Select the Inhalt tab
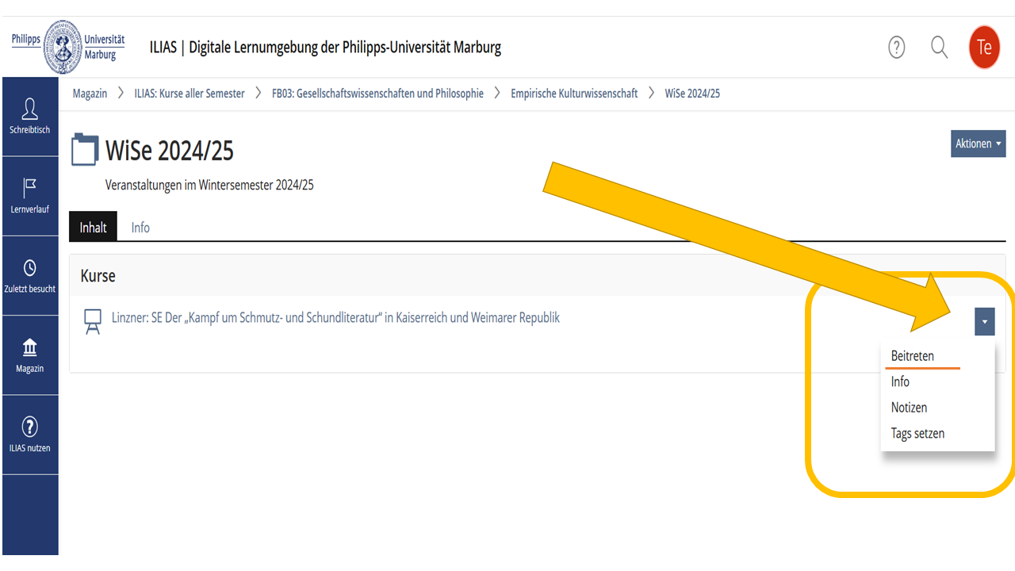1015x571 pixels. coord(93,228)
